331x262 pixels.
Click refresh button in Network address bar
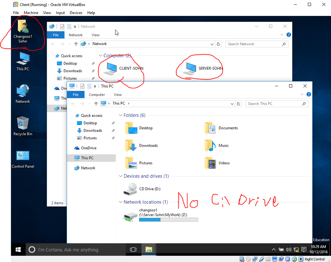pyautogui.click(x=218, y=44)
